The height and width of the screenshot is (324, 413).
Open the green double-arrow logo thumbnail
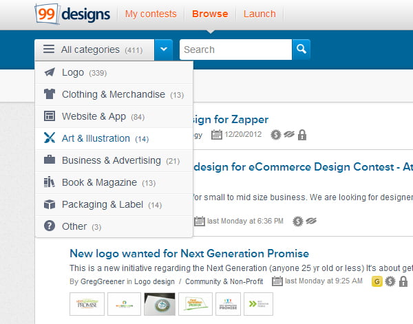click(x=258, y=304)
